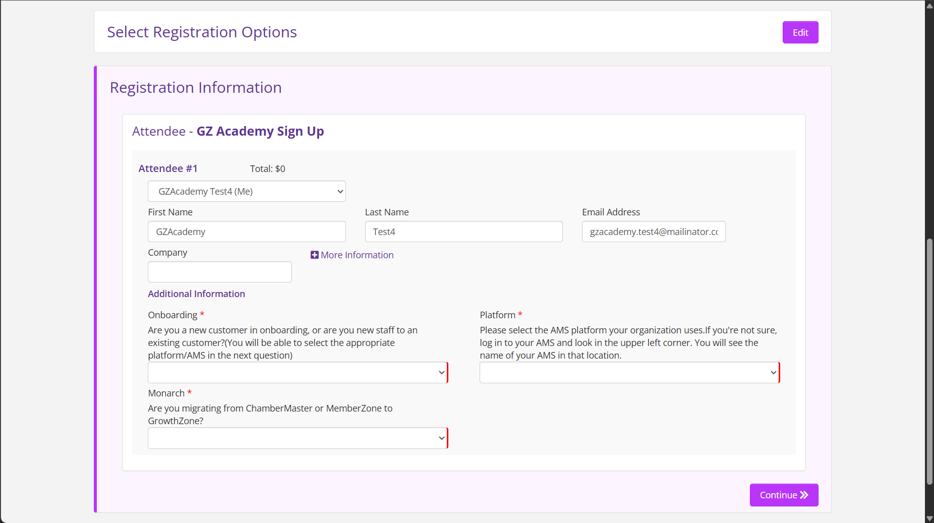Click the Email Address input field

[654, 231]
